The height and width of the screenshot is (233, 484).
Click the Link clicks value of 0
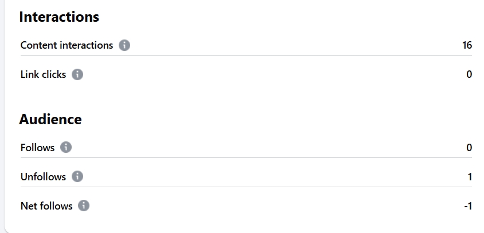pyautogui.click(x=469, y=74)
